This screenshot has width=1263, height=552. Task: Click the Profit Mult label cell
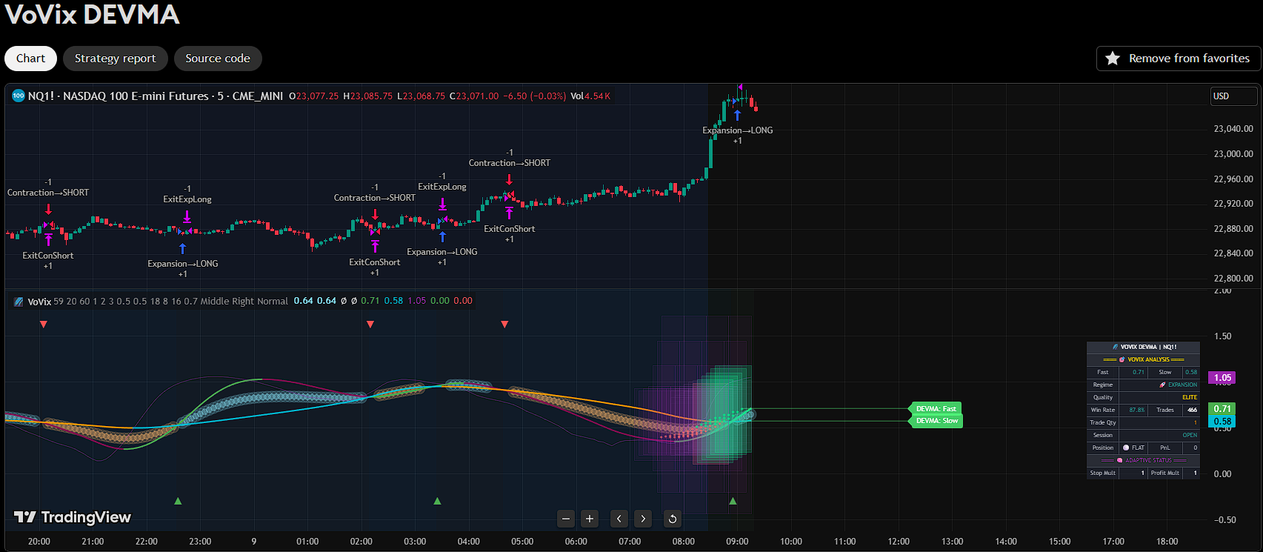point(1165,473)
